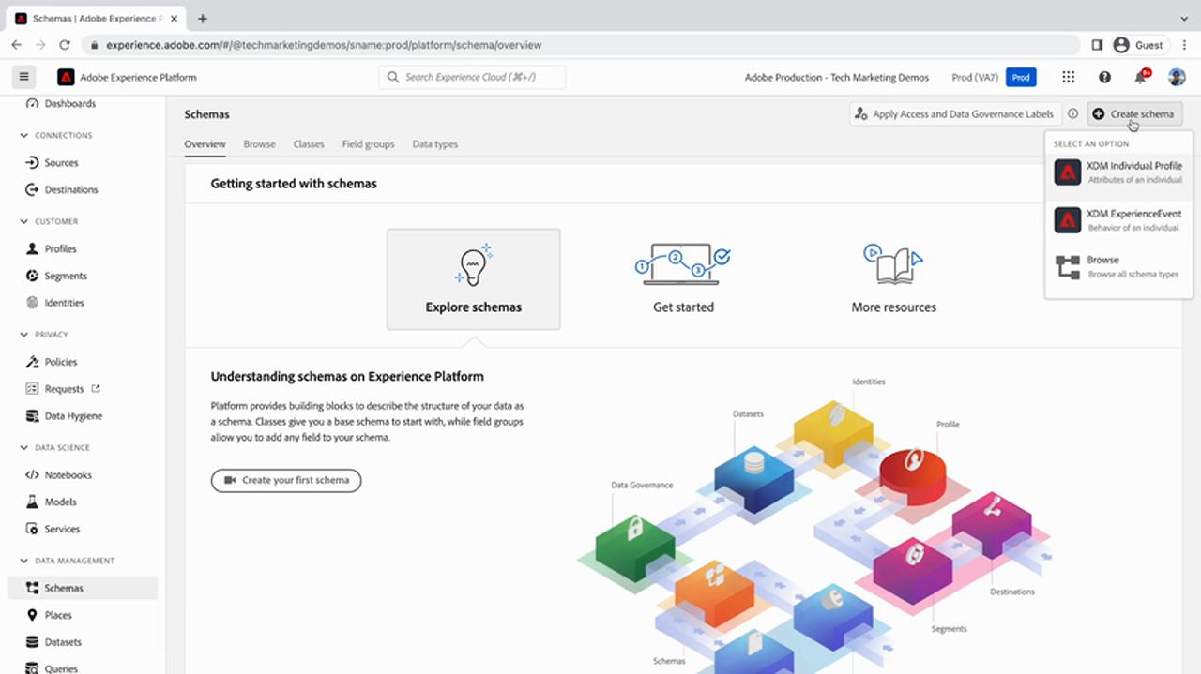Click Apply Access and Data Governance Labels
The width and height of the screenshot is (1201, 674).
pyautogui.click(x=955, y=114)
